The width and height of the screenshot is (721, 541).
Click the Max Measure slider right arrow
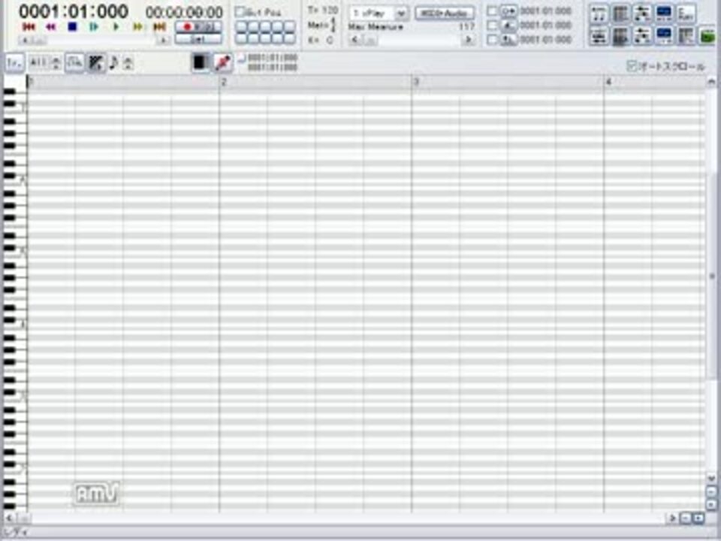(469, 40)
